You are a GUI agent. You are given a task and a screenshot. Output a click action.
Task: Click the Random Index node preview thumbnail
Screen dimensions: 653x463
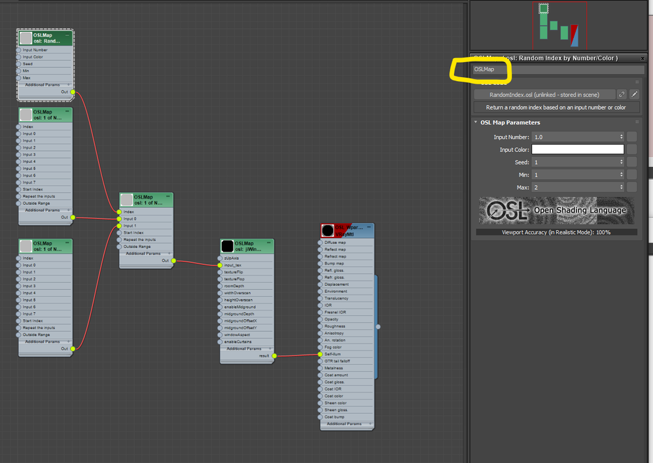coord(26,38)
